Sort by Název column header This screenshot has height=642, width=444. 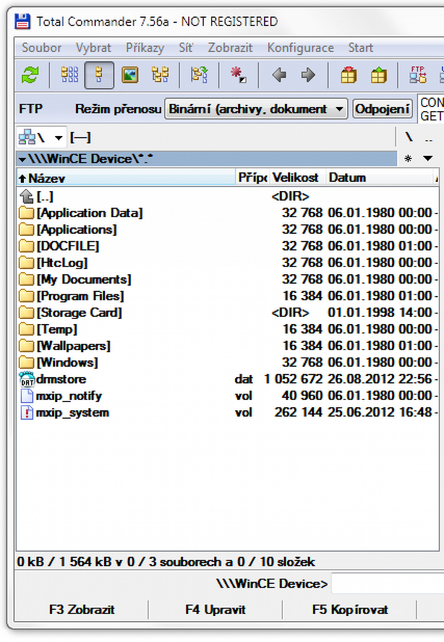[126, 178]
